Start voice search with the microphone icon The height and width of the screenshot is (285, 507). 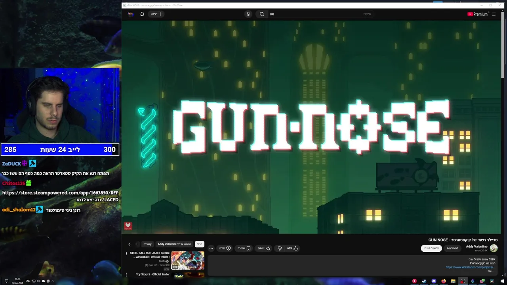pos(248,14)
